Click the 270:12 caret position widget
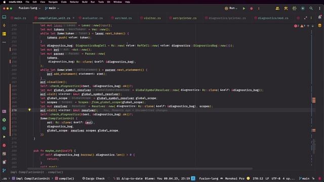This screenshot has height=182, width=324. [x=258, y=178]
